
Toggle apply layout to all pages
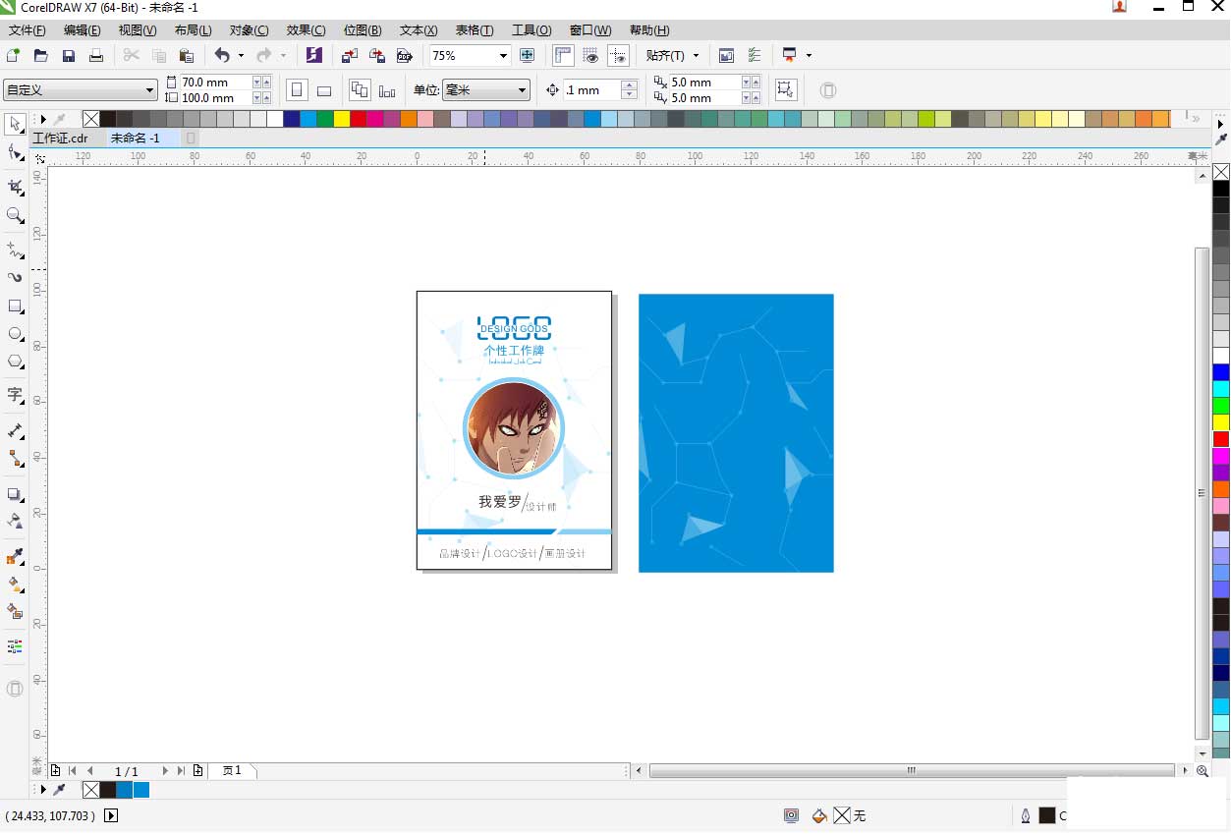pos(360,90)
